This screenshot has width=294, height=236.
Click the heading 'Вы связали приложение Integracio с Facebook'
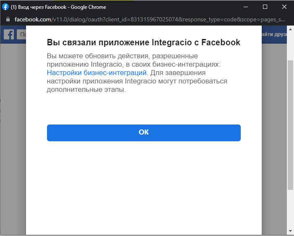point(143,42)
